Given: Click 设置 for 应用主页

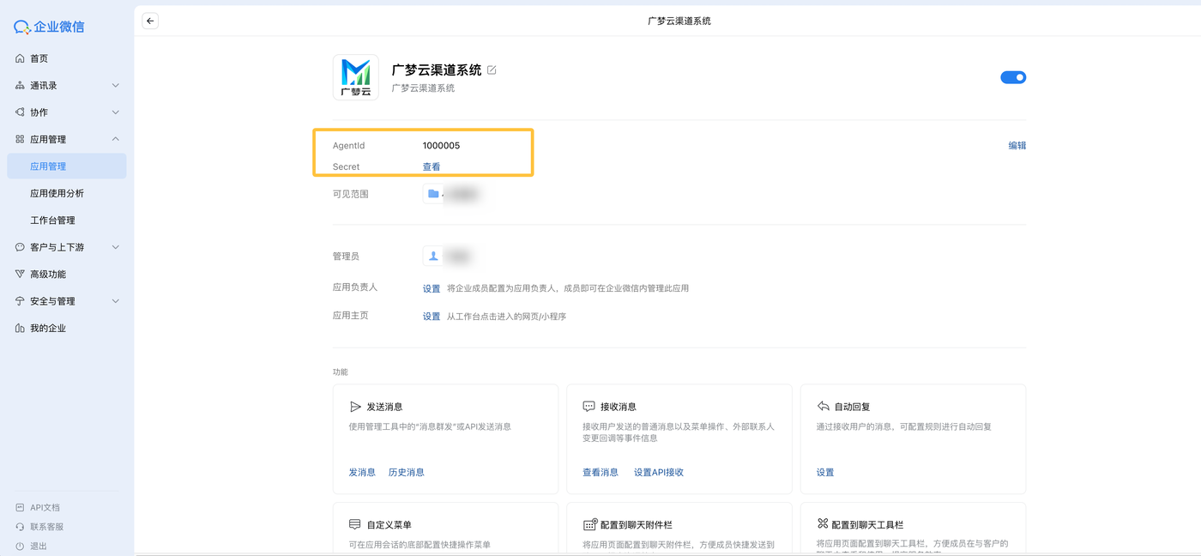Looking at the screenshot, I should click(432, 317).
